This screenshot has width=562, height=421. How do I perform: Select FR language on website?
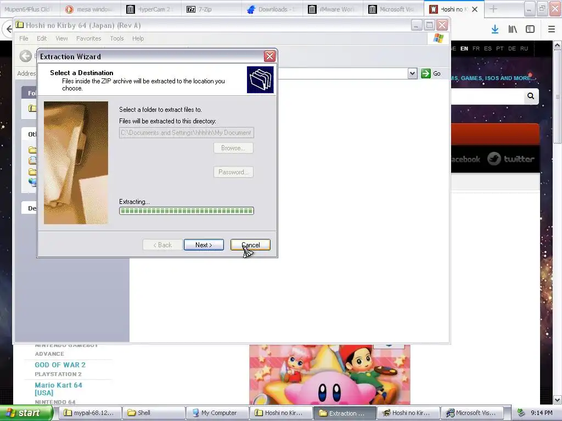476,48
